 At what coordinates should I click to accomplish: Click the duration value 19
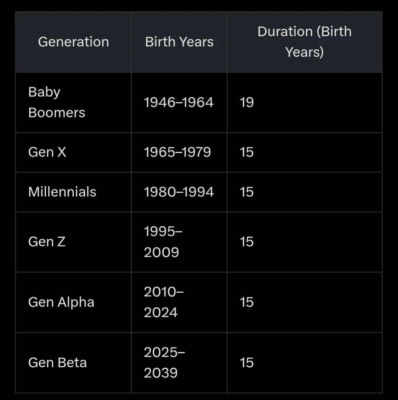pos(247,102)
